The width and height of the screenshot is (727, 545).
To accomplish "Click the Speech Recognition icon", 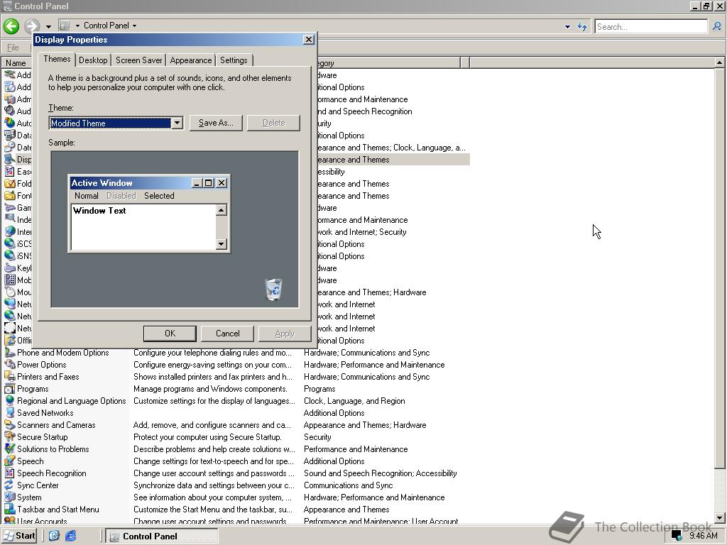I will click(x=9, y=473).
